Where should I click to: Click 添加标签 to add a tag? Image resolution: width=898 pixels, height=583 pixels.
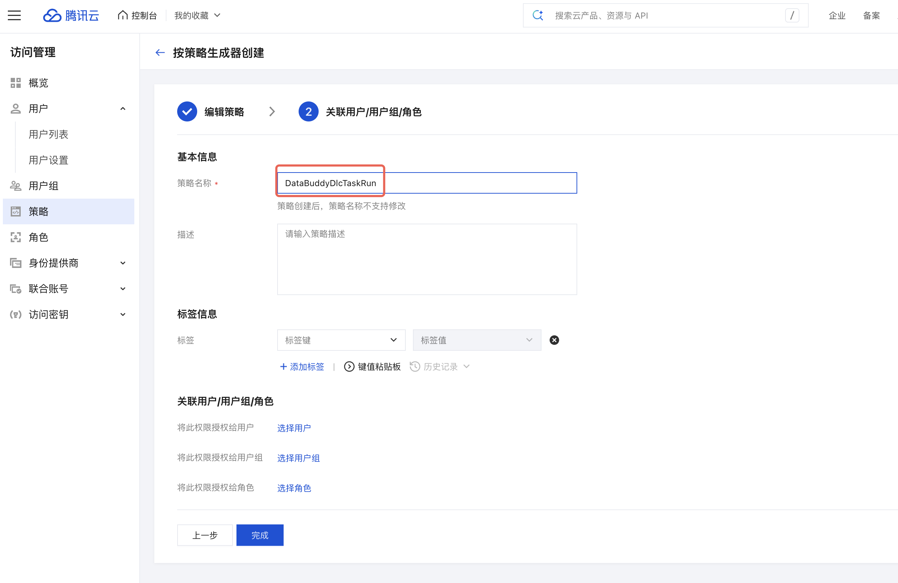302,367
